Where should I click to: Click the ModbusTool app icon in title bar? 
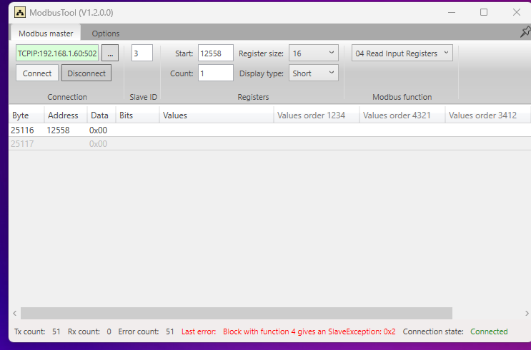20,13
